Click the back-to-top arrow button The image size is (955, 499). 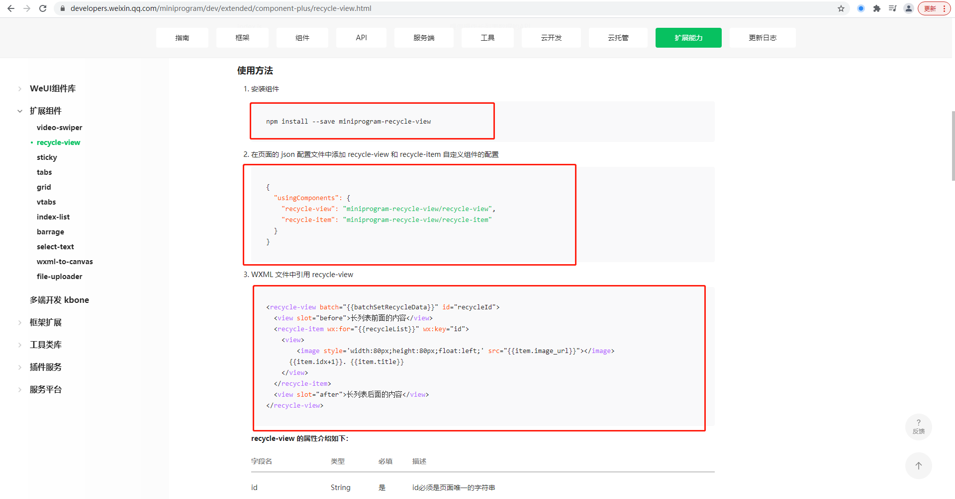point(919,466)
